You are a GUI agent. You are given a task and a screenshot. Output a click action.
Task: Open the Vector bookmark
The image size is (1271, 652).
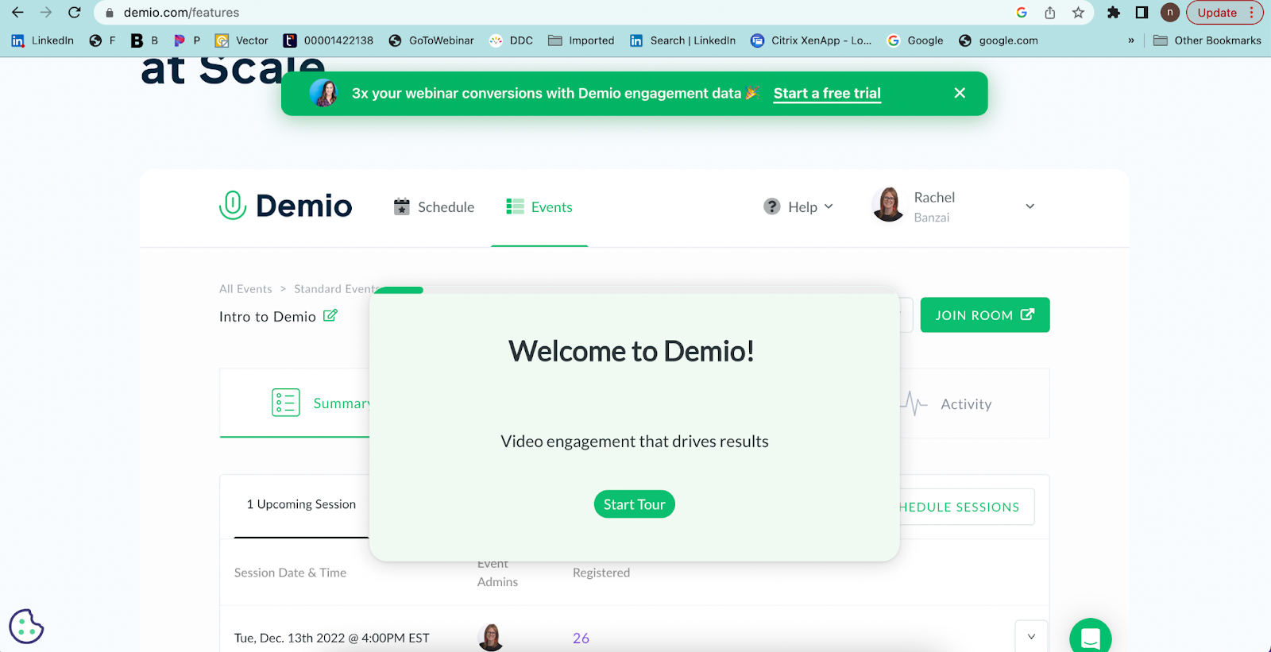242,41
